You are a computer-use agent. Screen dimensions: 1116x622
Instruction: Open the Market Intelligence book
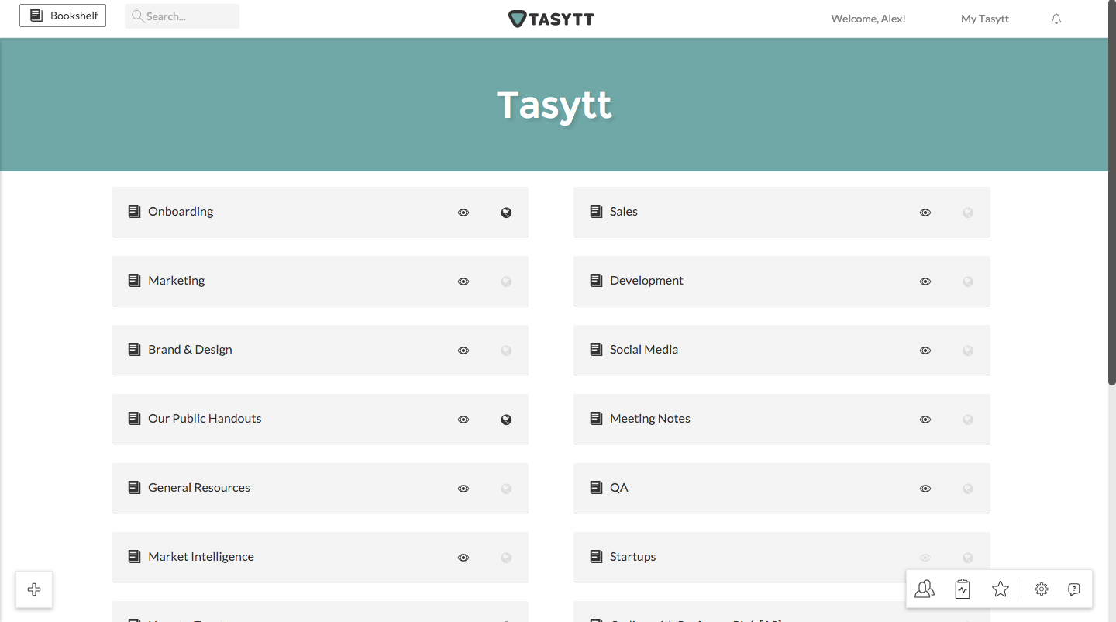[320, 557]
